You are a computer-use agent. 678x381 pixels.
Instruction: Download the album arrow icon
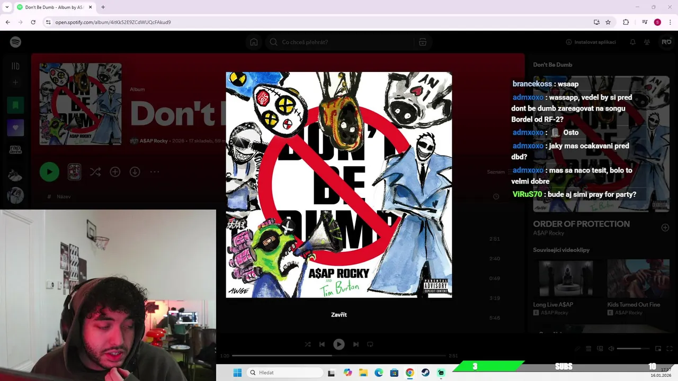pos(135,172)
